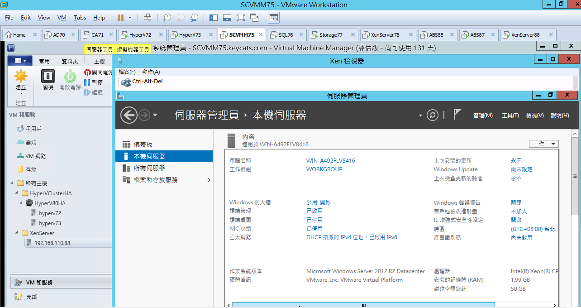Viewport: 581px width, 308px height.
Task: Select host 192.168.110.88 in the tree
Action: click(52, 243)
